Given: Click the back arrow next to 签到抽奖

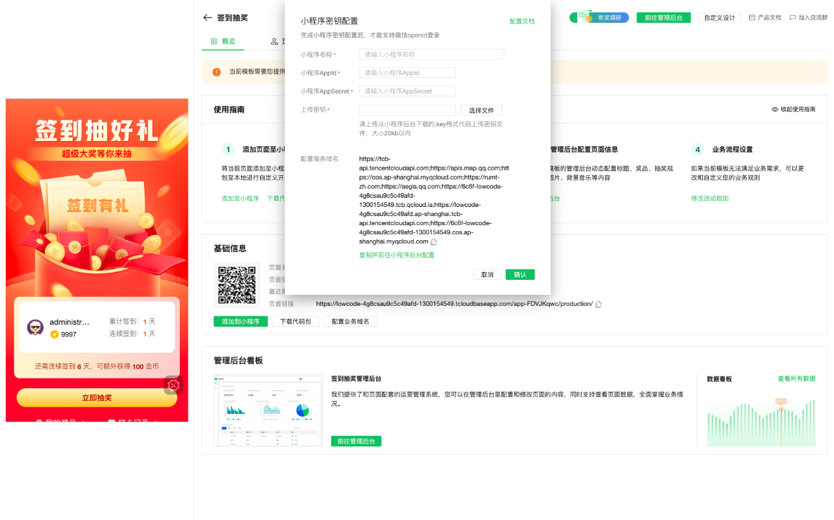Looking at the screenshot, I should (208, 18).
